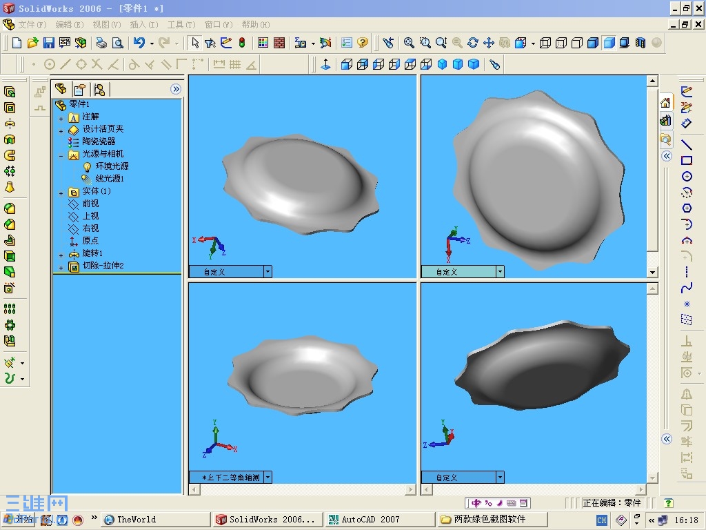Expand the 注解 tree node

tap(61, 119)
